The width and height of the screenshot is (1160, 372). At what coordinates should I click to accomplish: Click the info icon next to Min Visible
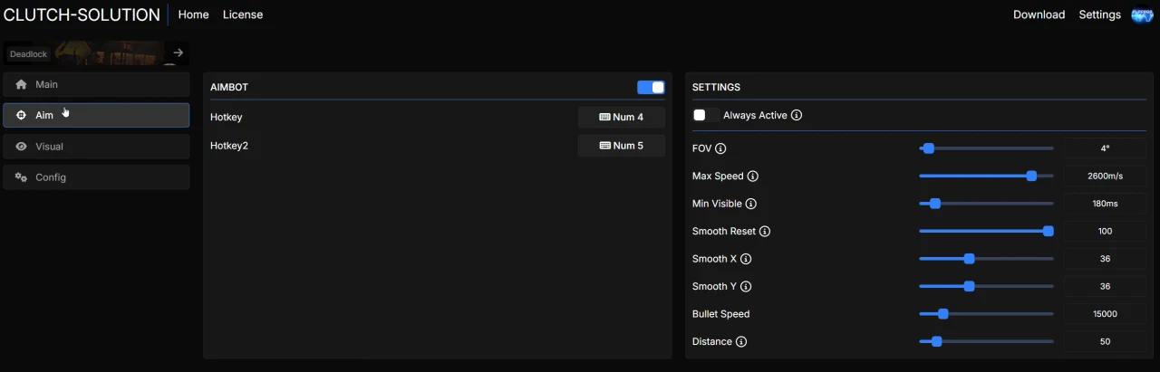pyautogui.click(x=750, y=204)
